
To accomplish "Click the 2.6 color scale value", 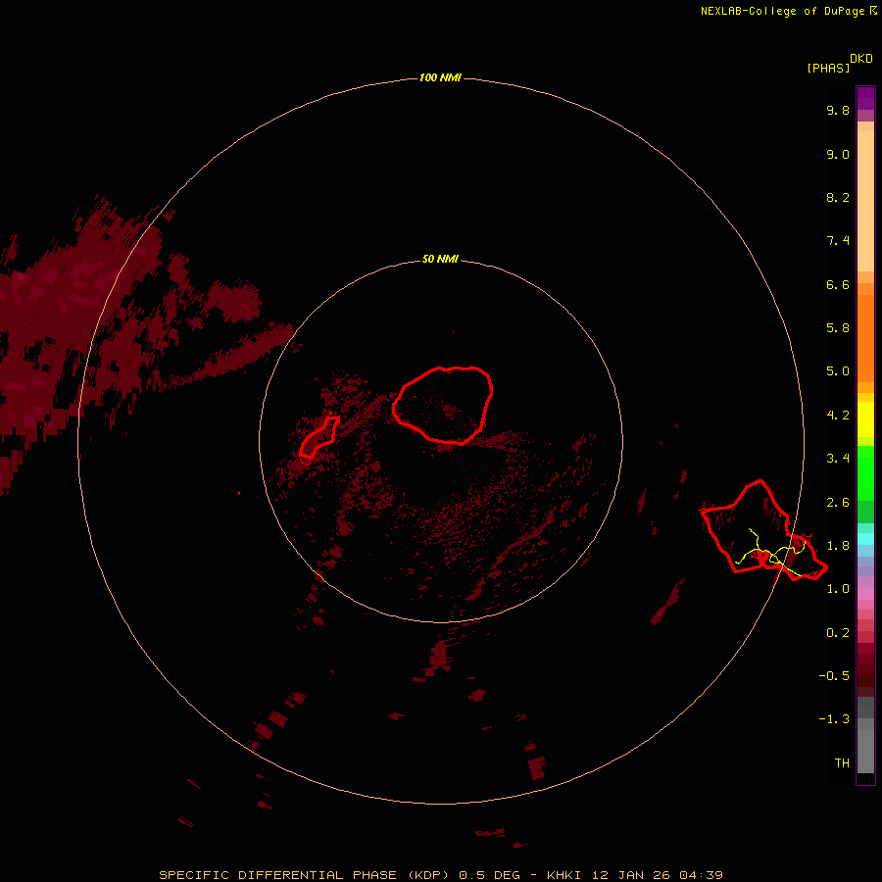I will click(838, 503).
